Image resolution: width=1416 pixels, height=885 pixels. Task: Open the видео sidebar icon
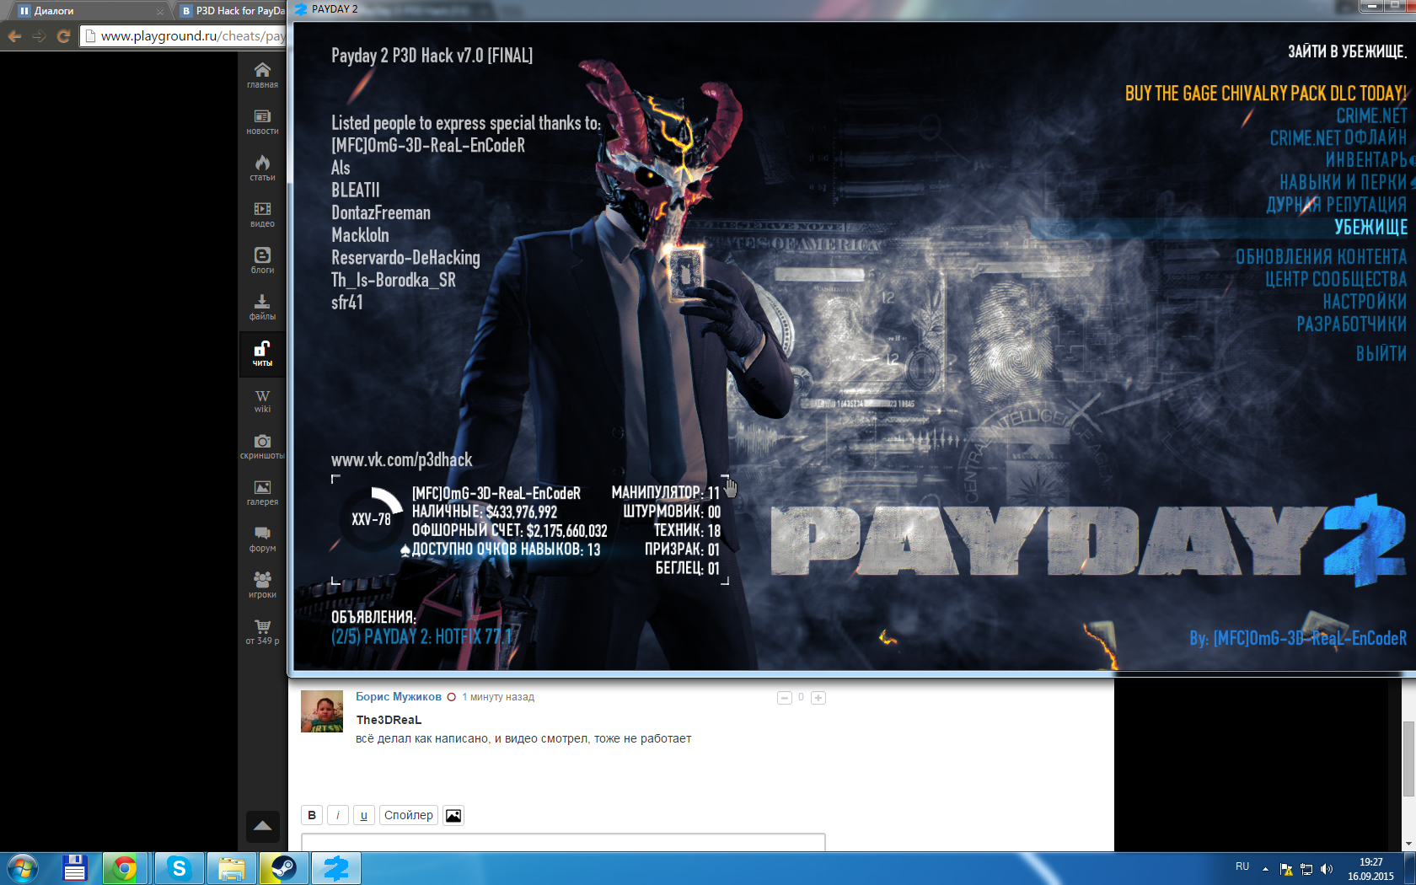pyautogui.click(x=262, y=213)
